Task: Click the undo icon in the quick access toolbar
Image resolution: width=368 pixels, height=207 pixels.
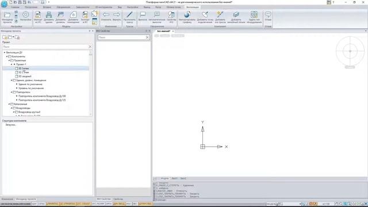Action: (x=29, y=2)
